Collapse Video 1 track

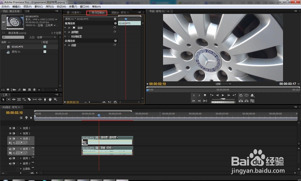click(x=21, y=138)
